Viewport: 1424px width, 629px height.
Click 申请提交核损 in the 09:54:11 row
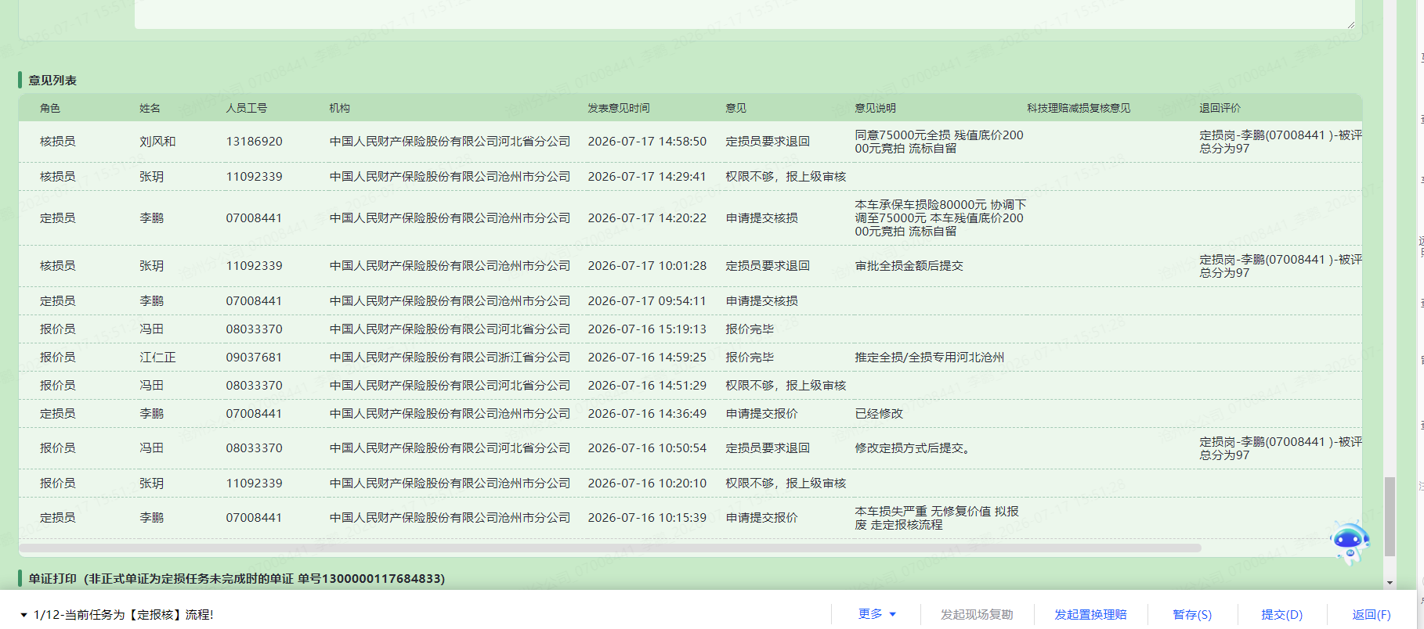tap(761, 301)
